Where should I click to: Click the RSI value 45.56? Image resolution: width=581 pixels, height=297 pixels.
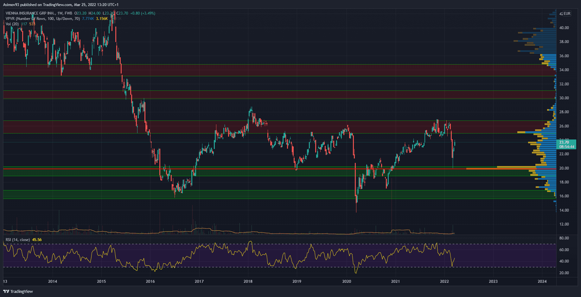37,240
